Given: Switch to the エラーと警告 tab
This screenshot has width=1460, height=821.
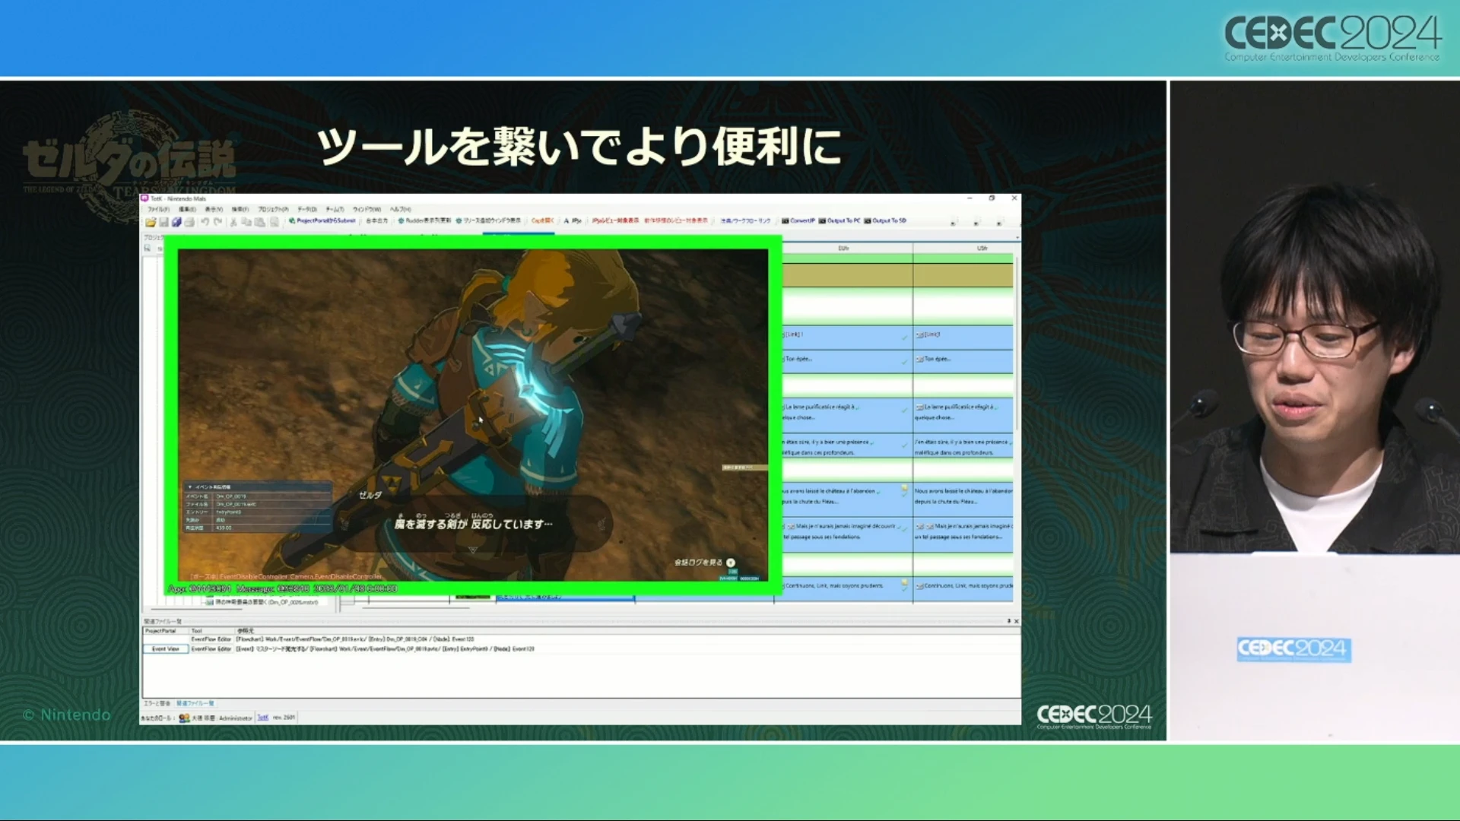Looking at the screenshot, I should pos(158,704).
